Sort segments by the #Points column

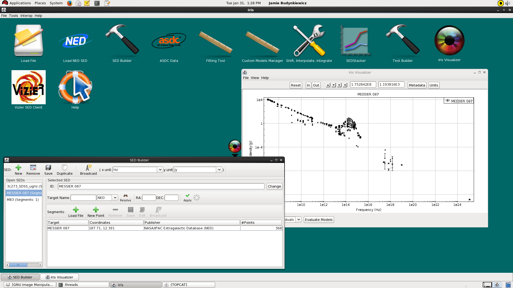(x=261, y=222)
